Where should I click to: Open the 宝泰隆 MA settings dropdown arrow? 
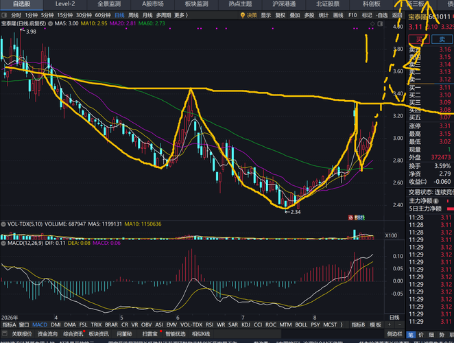click(50, 23)
